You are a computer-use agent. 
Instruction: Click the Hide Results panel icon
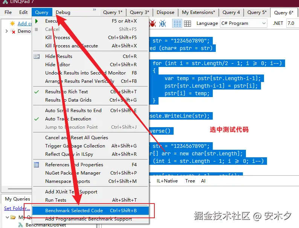coord(37,56)
